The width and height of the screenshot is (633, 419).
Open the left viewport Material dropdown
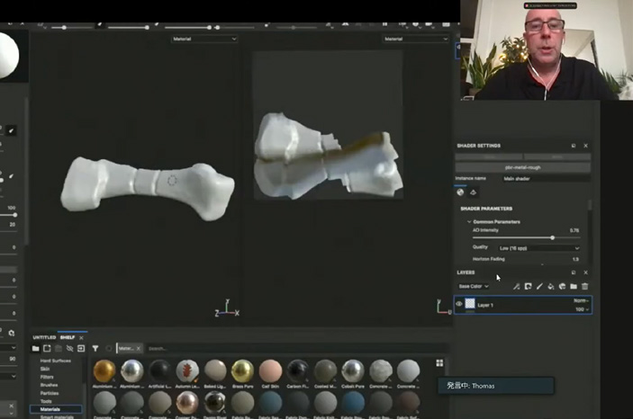click(x=204, y=39)
